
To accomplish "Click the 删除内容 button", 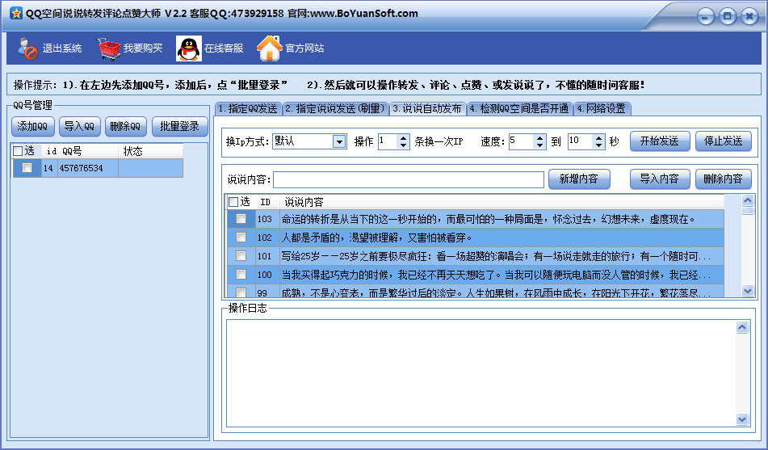I will click(x=723, y=179).
